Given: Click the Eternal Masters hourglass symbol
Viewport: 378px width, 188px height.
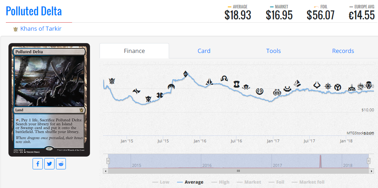Looking at the screenshot, I should click(x=236, y=84).
